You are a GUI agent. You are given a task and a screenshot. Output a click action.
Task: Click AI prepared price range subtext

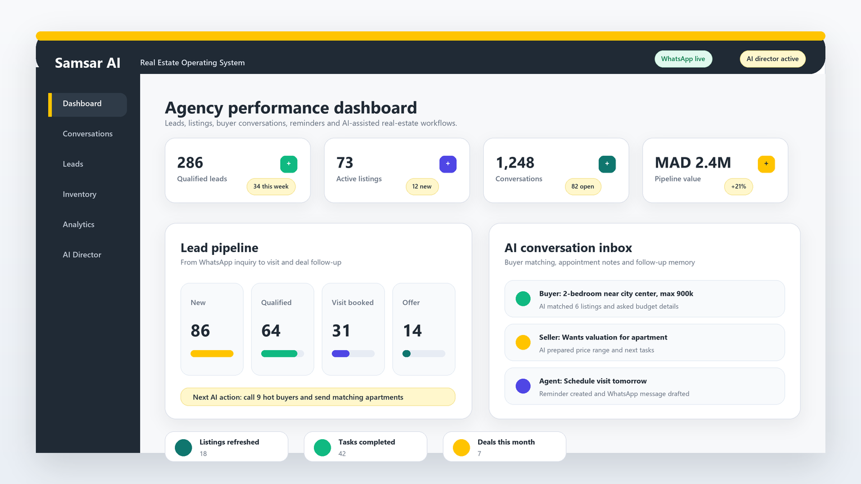click(x=596, y=350)
